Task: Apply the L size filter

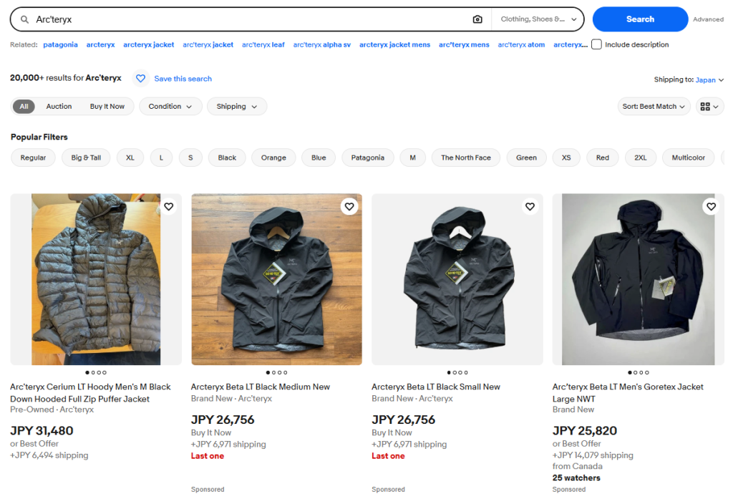Action: click(x=161, y=158)
